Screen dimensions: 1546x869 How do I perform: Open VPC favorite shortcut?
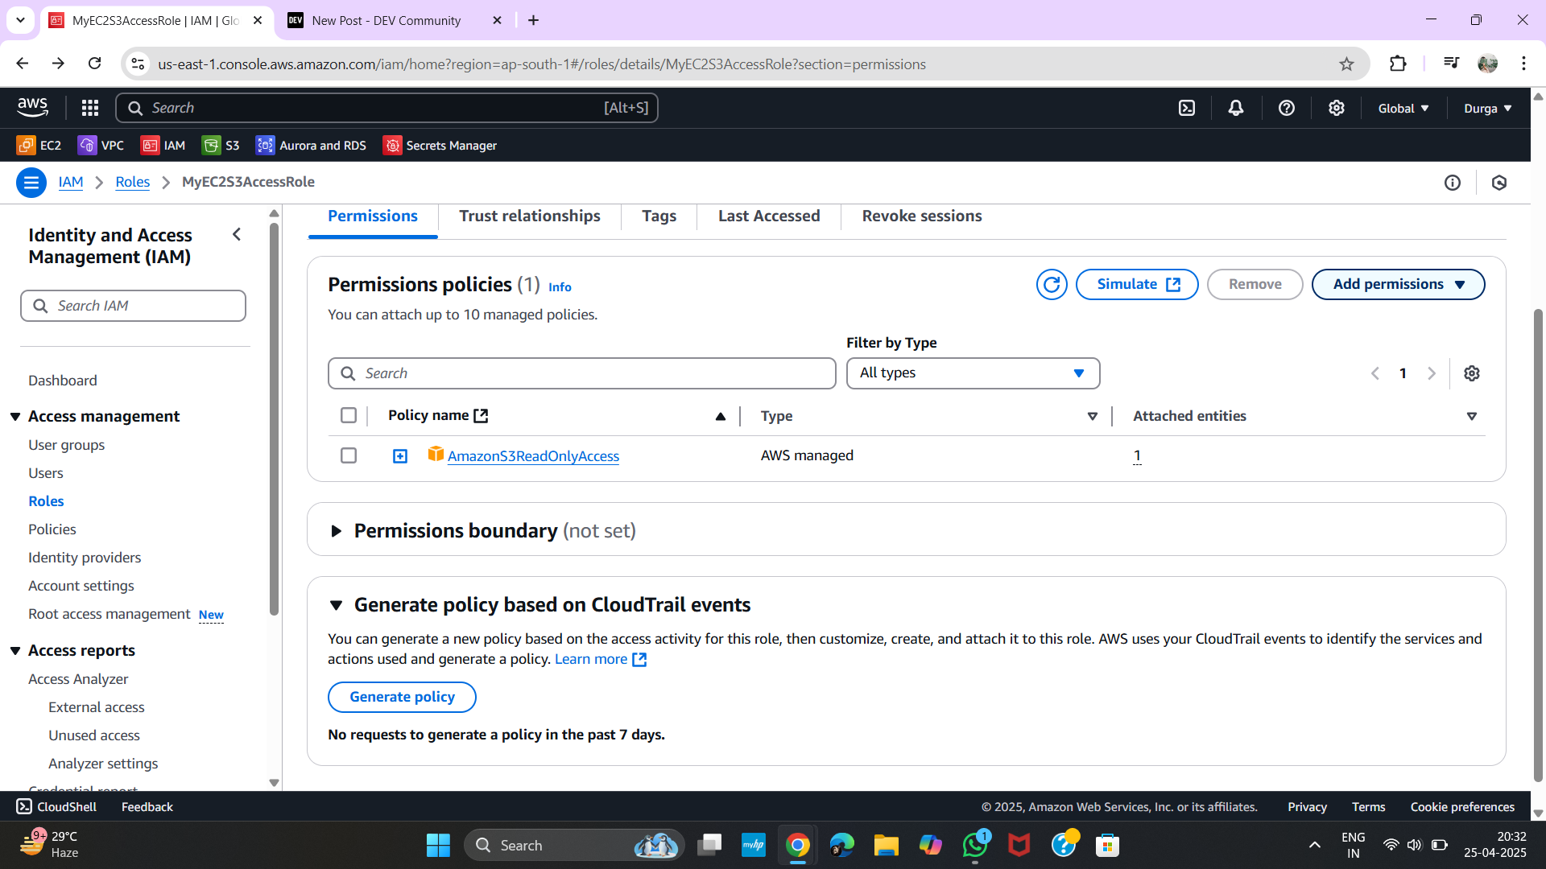[101, 146]
